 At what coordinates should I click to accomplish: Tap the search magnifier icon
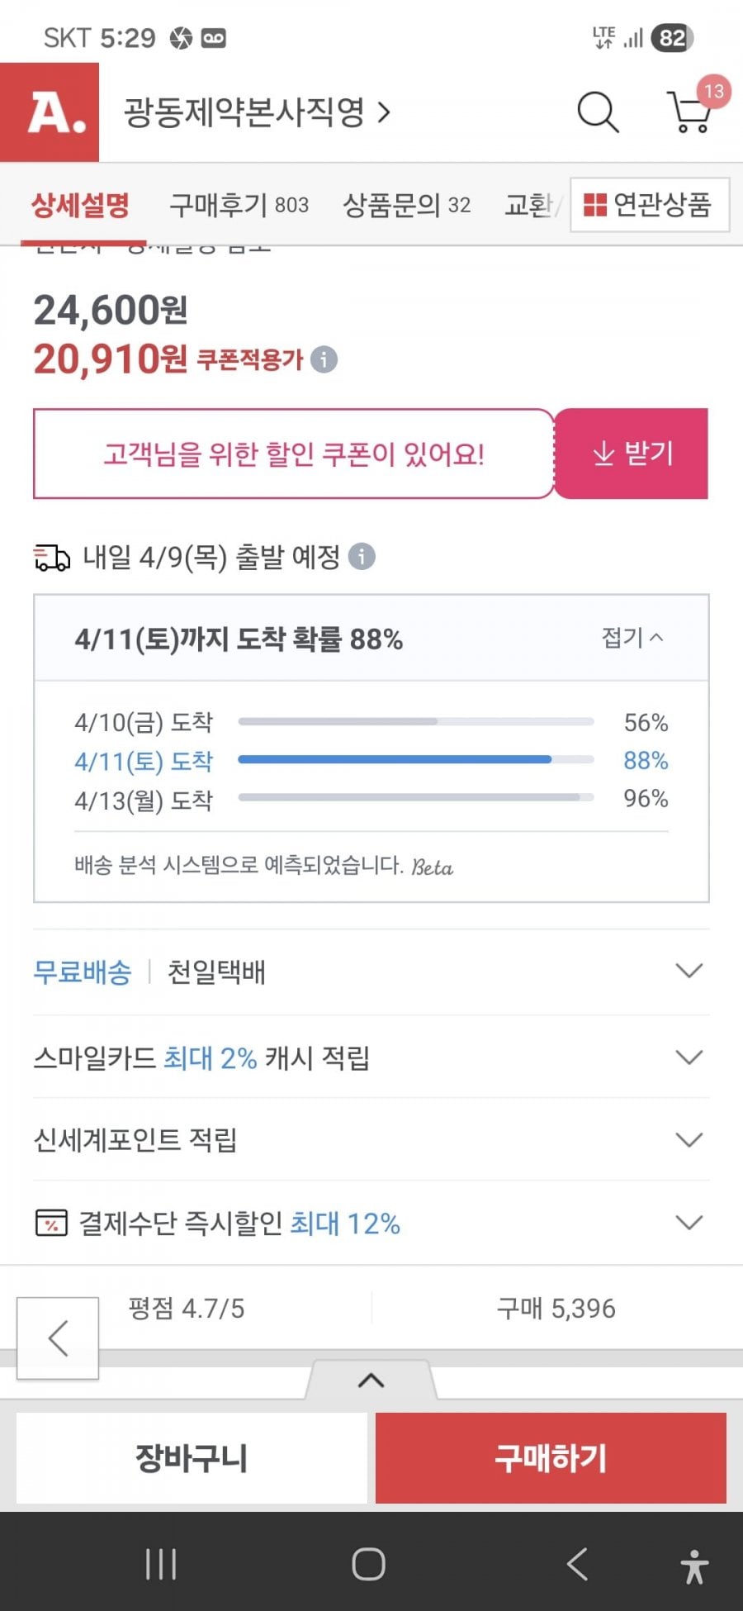tap(598, 112)
